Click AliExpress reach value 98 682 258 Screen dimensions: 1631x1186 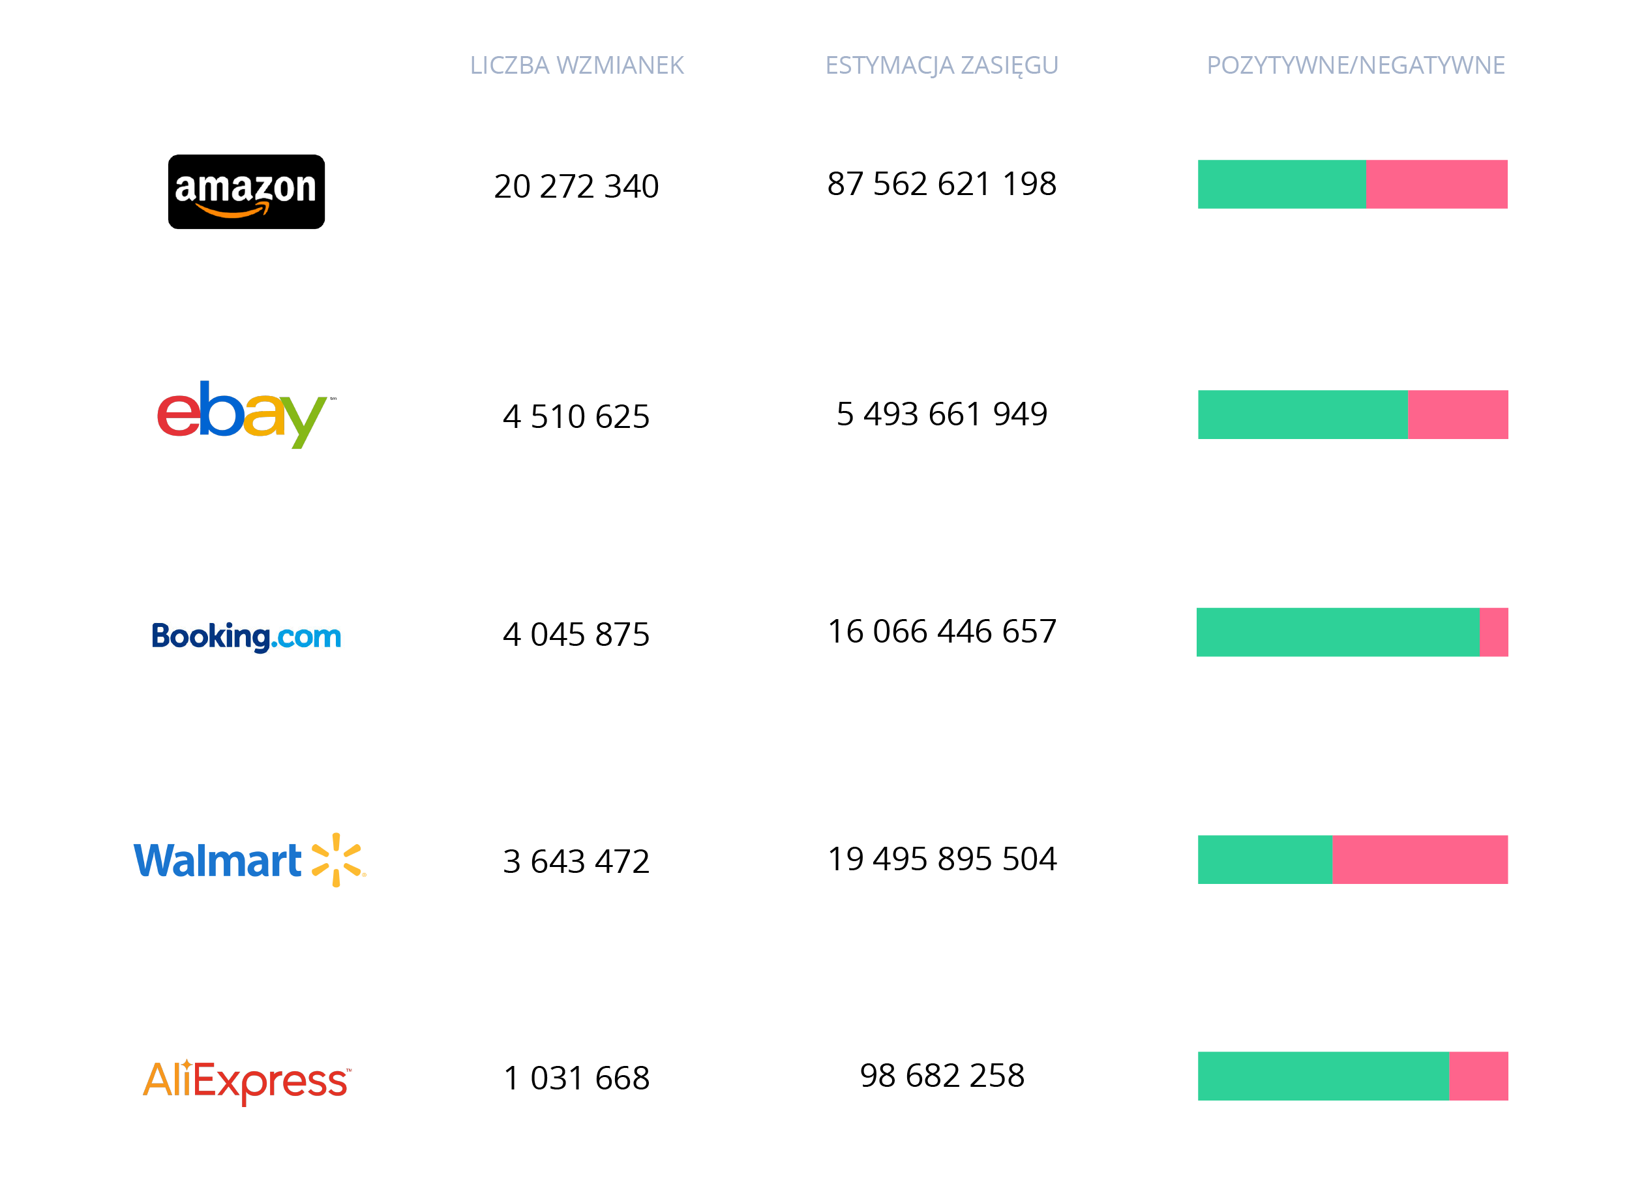point(941,1075)
